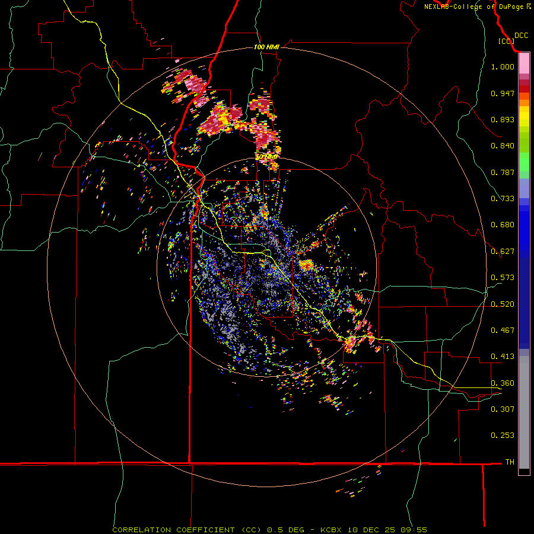Click the TH threshold label on the scale
This screenshot has height=534, width=534.
pyautogui.click(x=510, y=462)
